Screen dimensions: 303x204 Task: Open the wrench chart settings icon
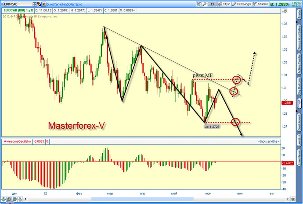[x=204, y=4]
